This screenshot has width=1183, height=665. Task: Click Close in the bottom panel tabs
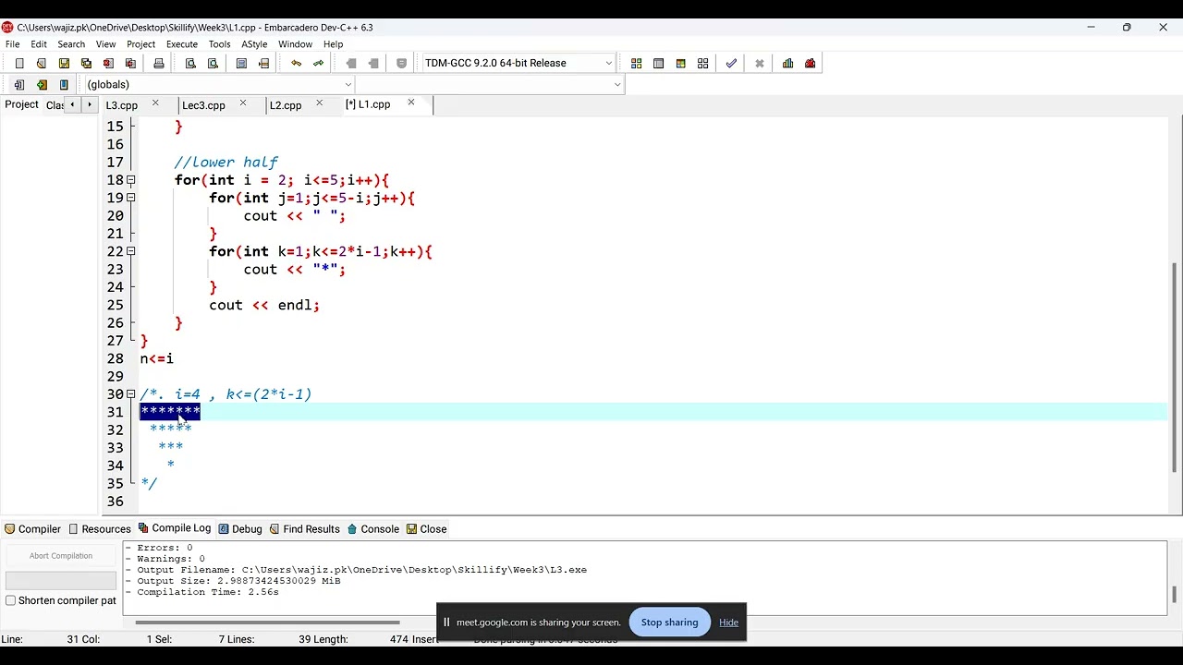tap(427, 529)
